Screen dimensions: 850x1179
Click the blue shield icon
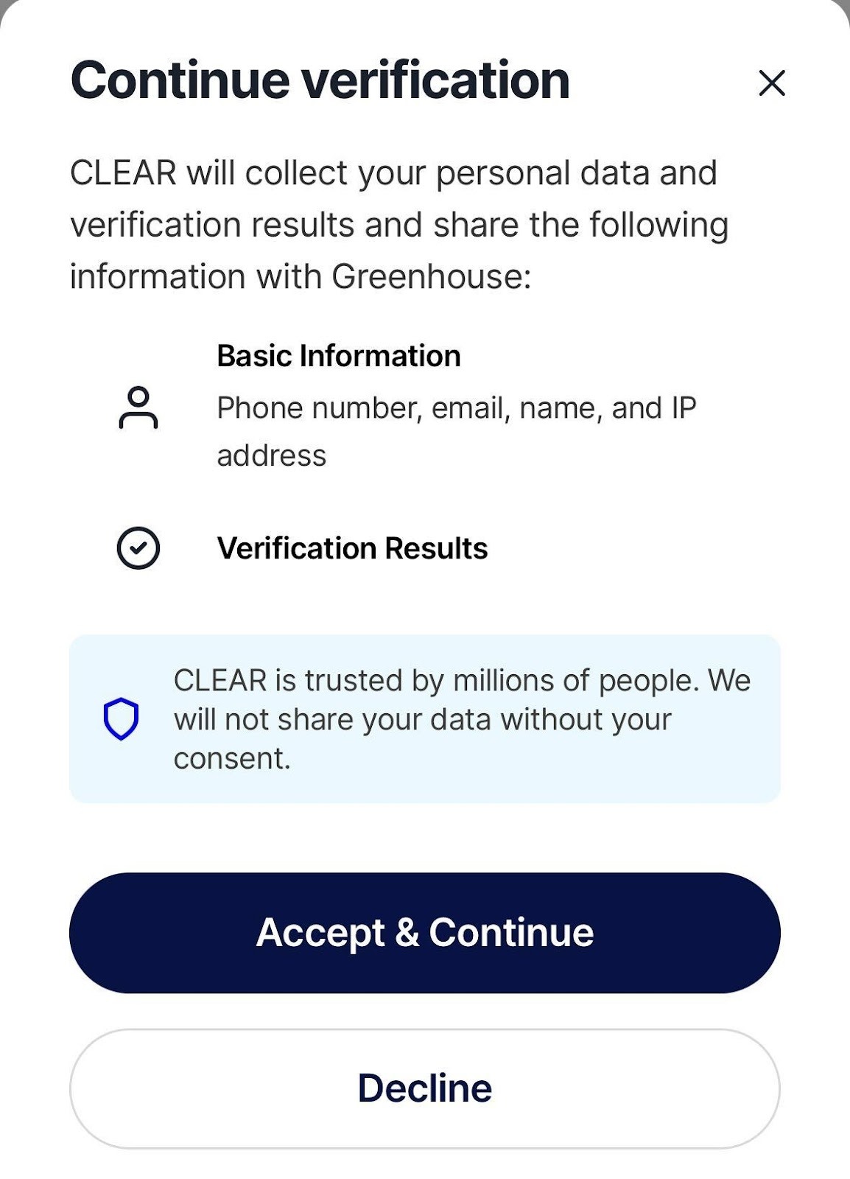pos(121,718)
